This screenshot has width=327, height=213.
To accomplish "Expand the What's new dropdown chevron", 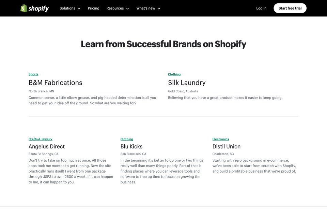I will (159, 8).
